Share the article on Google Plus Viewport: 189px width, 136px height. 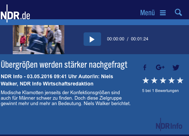(x=160, y=67)
